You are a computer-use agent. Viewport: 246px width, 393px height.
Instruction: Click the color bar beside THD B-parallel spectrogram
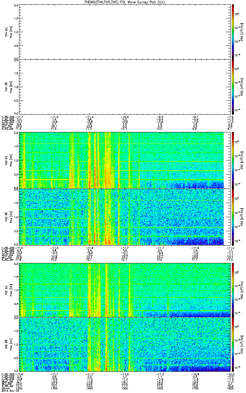(x=233, y=217)
